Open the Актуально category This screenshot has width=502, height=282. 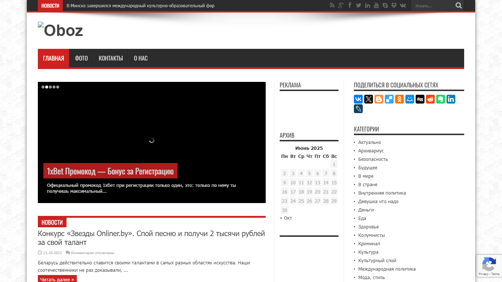pyautogui.click(x=370, y=142)
